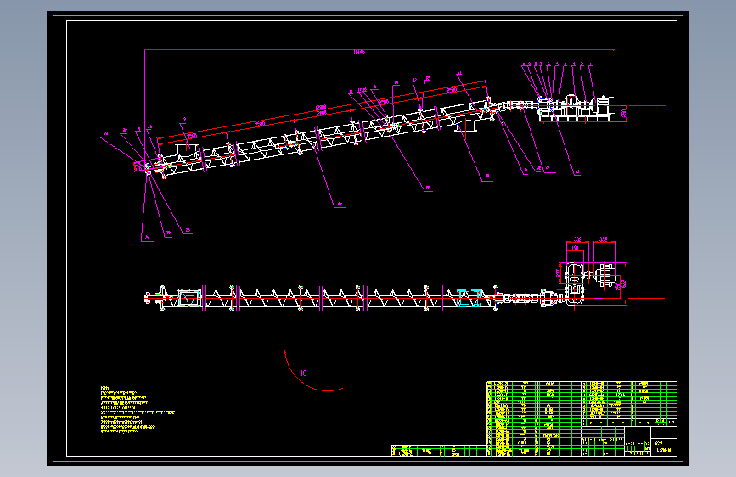Select the green drawing border frame
Viewport: 736px width, 477px height.
(368, 238)
